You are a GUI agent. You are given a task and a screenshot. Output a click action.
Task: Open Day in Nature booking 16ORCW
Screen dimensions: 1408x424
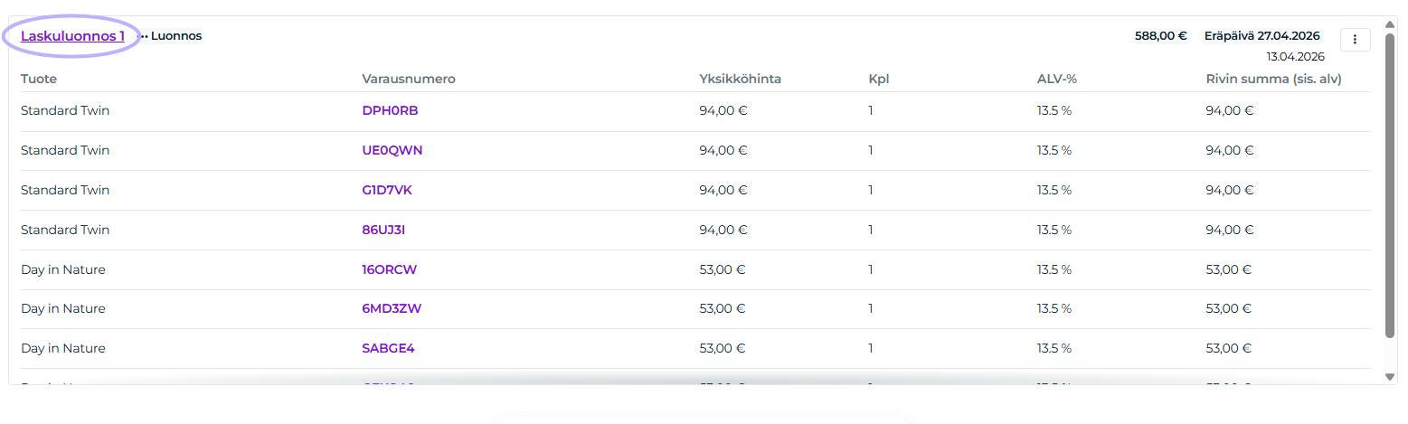(389, 269)
